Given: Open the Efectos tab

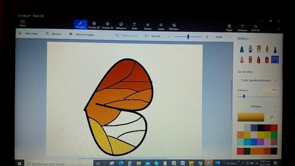Looking at the screenshot, I should (147, 26).
